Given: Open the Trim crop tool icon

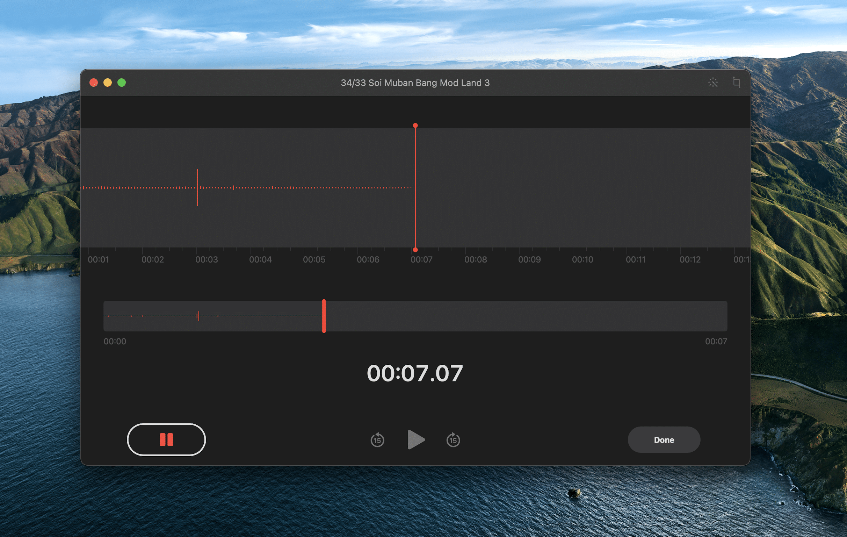Looking at the screenshot, I should (x=736, y=83).
